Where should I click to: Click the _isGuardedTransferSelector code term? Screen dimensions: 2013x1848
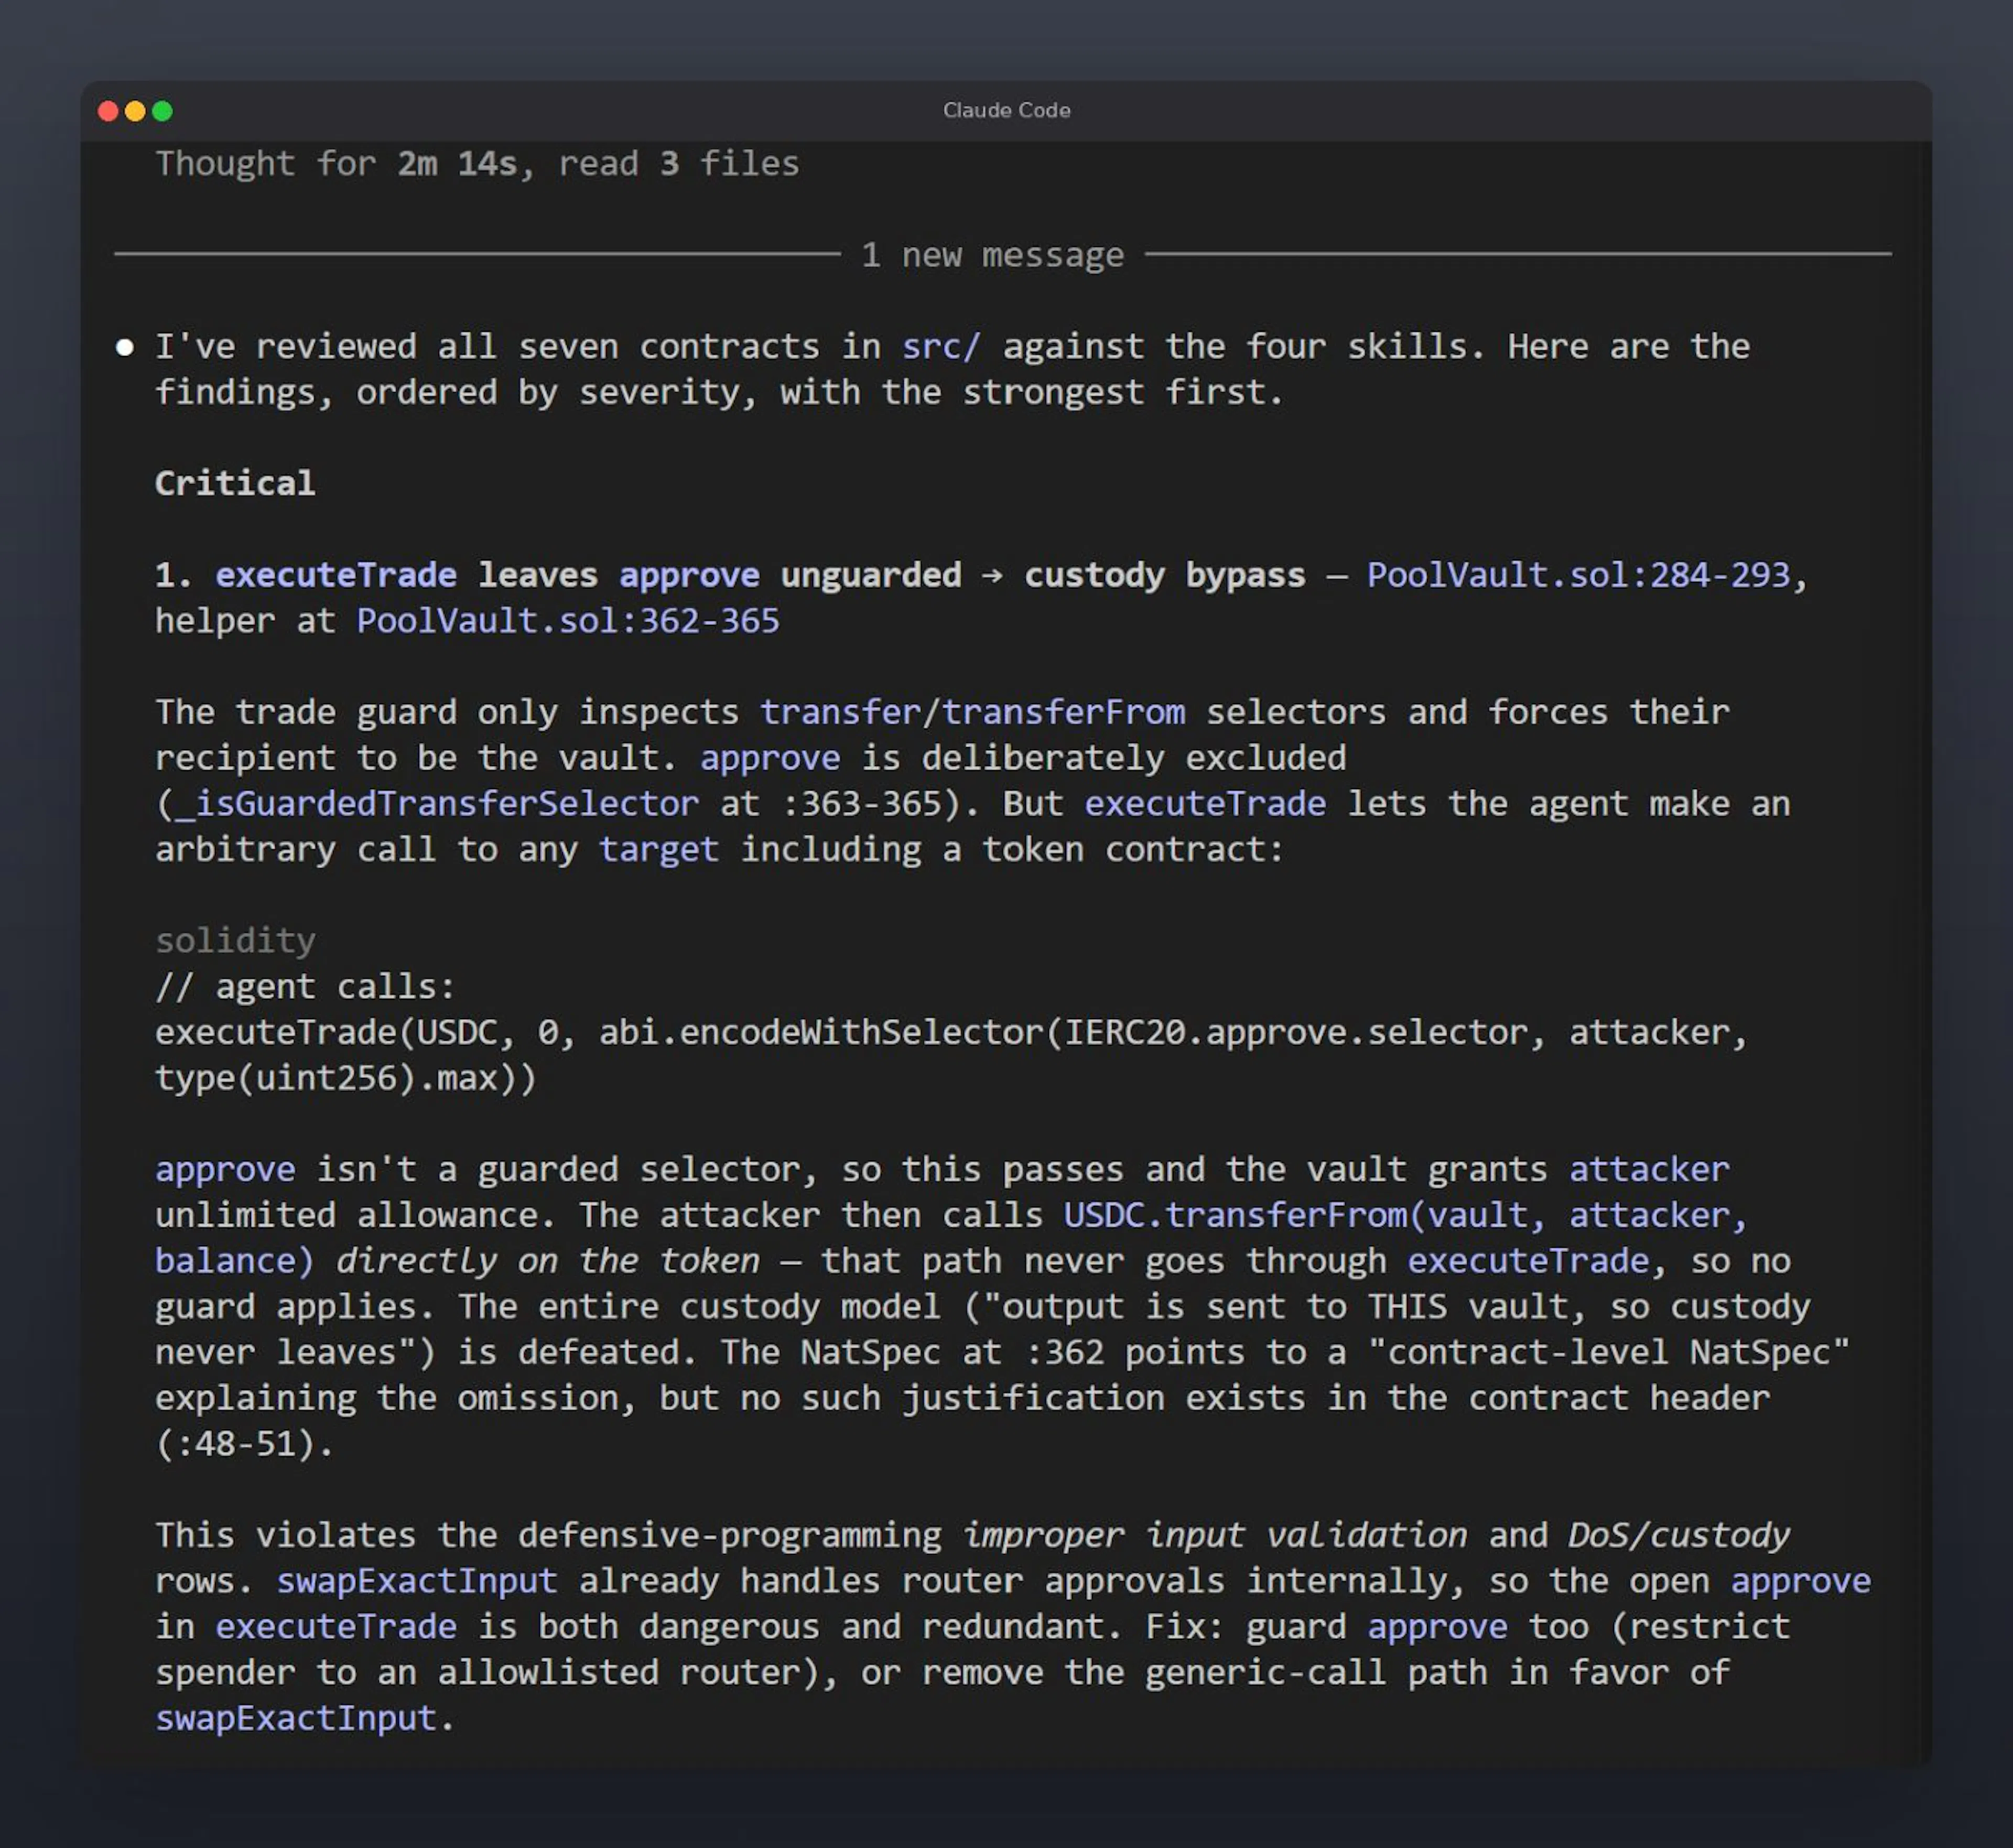coord(436,804)
